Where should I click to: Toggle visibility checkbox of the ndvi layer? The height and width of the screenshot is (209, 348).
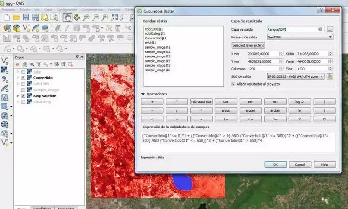(23, 72)
